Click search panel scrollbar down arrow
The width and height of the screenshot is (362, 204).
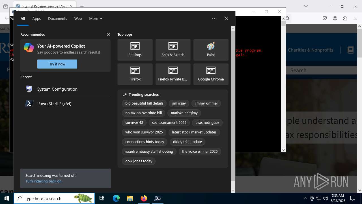tap(233, 190)
